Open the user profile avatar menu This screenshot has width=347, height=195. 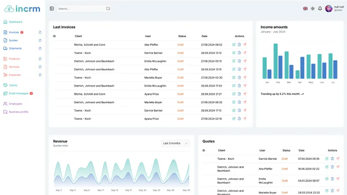click(329, 8)
